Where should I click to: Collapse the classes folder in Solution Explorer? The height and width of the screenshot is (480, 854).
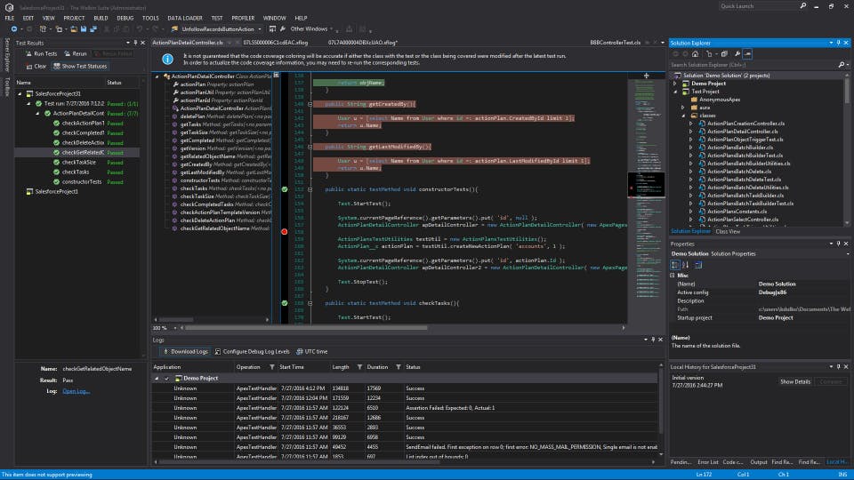(x=683, y=116)
